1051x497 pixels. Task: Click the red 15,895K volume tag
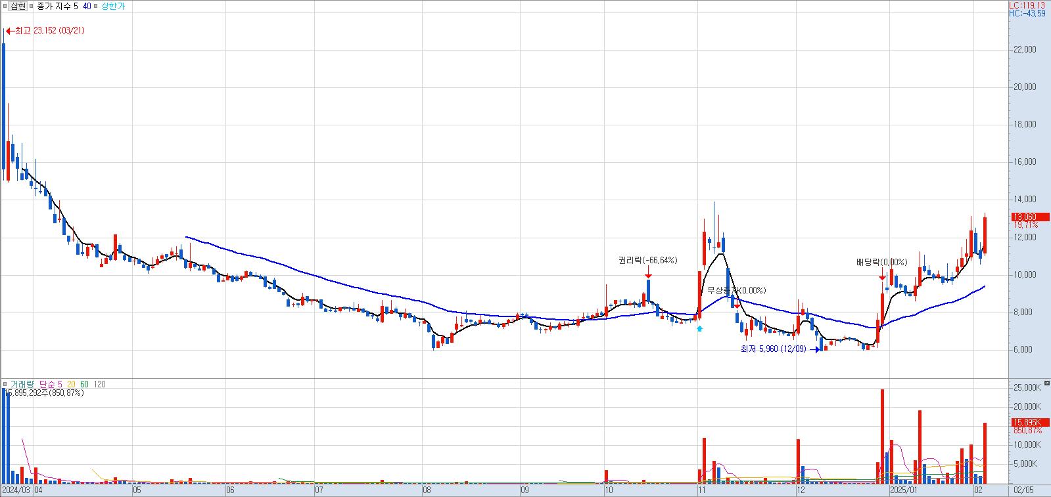[x=1031, y=423]
